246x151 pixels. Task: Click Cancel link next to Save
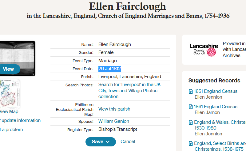[x=128, y=141]
